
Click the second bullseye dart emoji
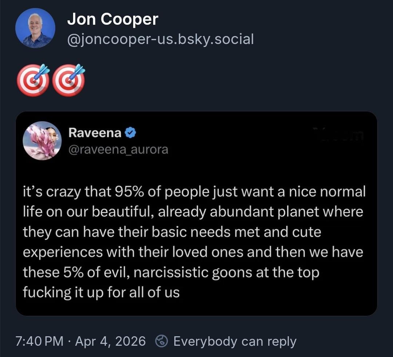[x=68, y=80]
